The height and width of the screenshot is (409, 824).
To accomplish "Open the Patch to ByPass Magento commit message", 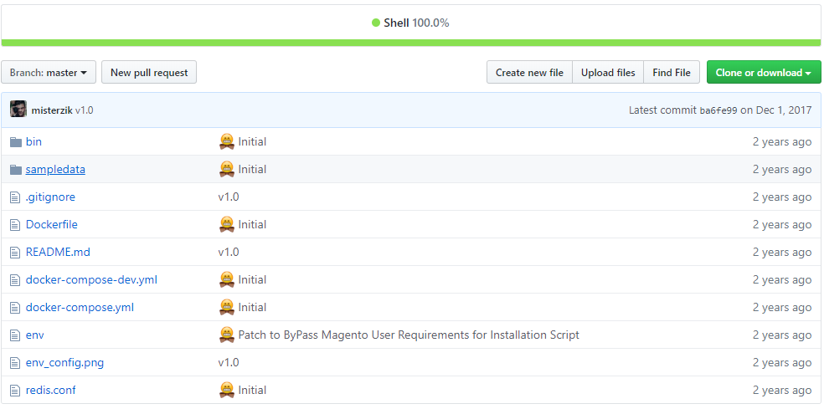I will pos(409,335).
